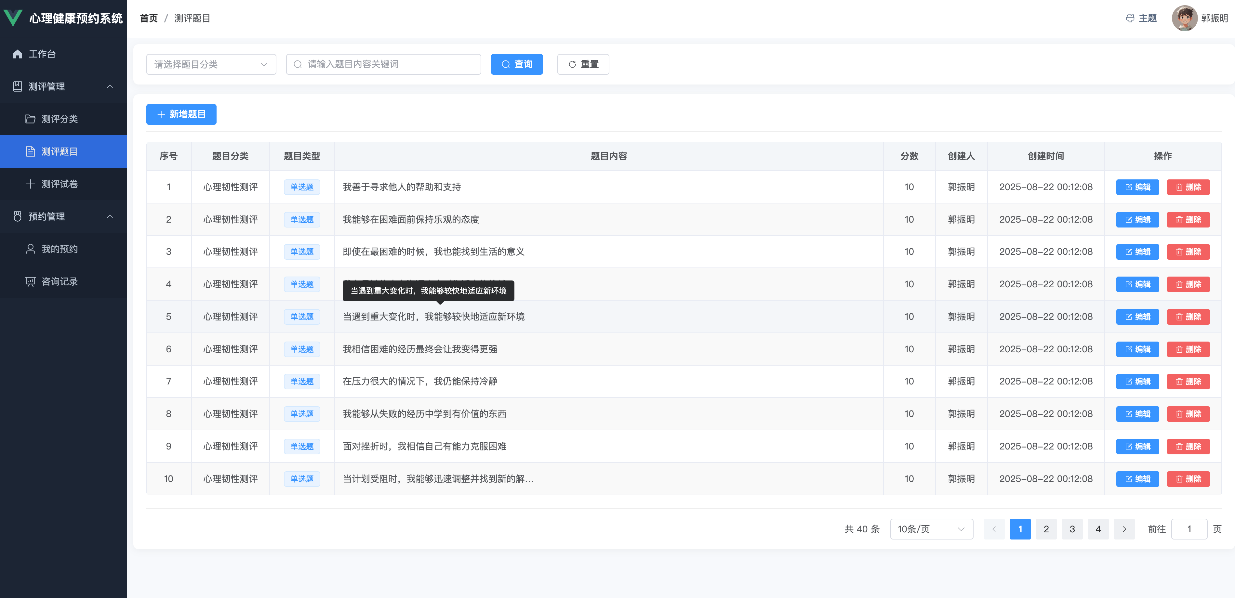This screenshot has width=1235, height=598.
Task: Click the 查询 search button
Action: click(x=516, y=64)
